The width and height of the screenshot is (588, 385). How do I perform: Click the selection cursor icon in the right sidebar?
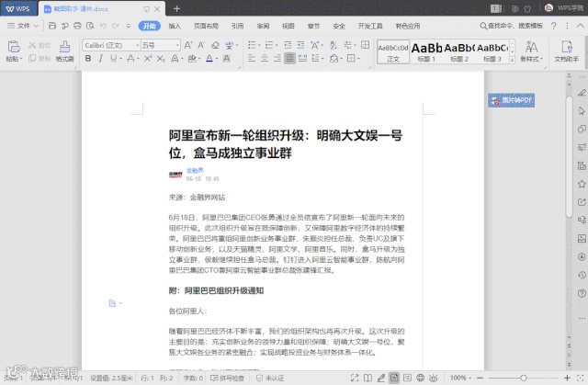tap(582, 111)
